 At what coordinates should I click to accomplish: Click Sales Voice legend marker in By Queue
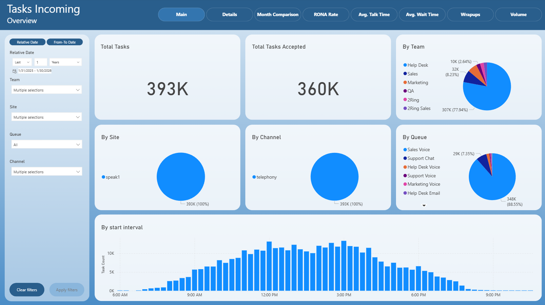pyautogui.click(x=405, y=150)
